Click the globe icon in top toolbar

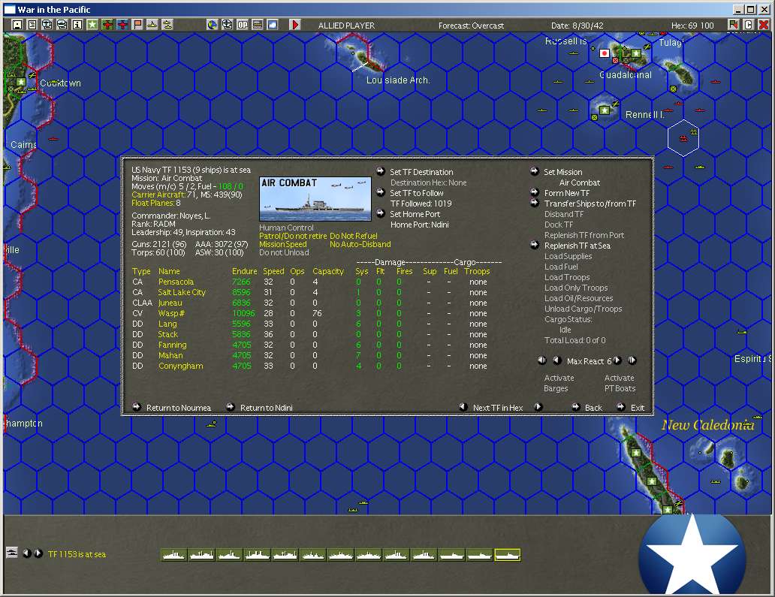pyautogui.click(x=212, y=25)
